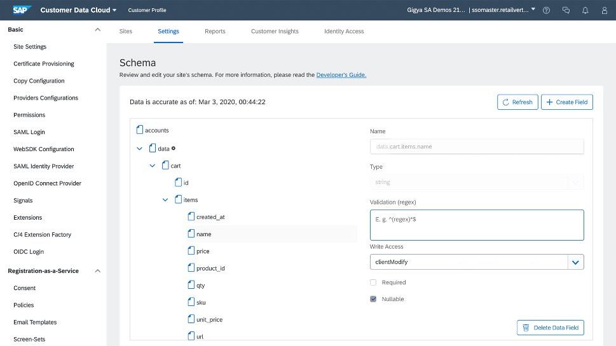
Task: Enable the Required checkbox
Action: point(373,283)
